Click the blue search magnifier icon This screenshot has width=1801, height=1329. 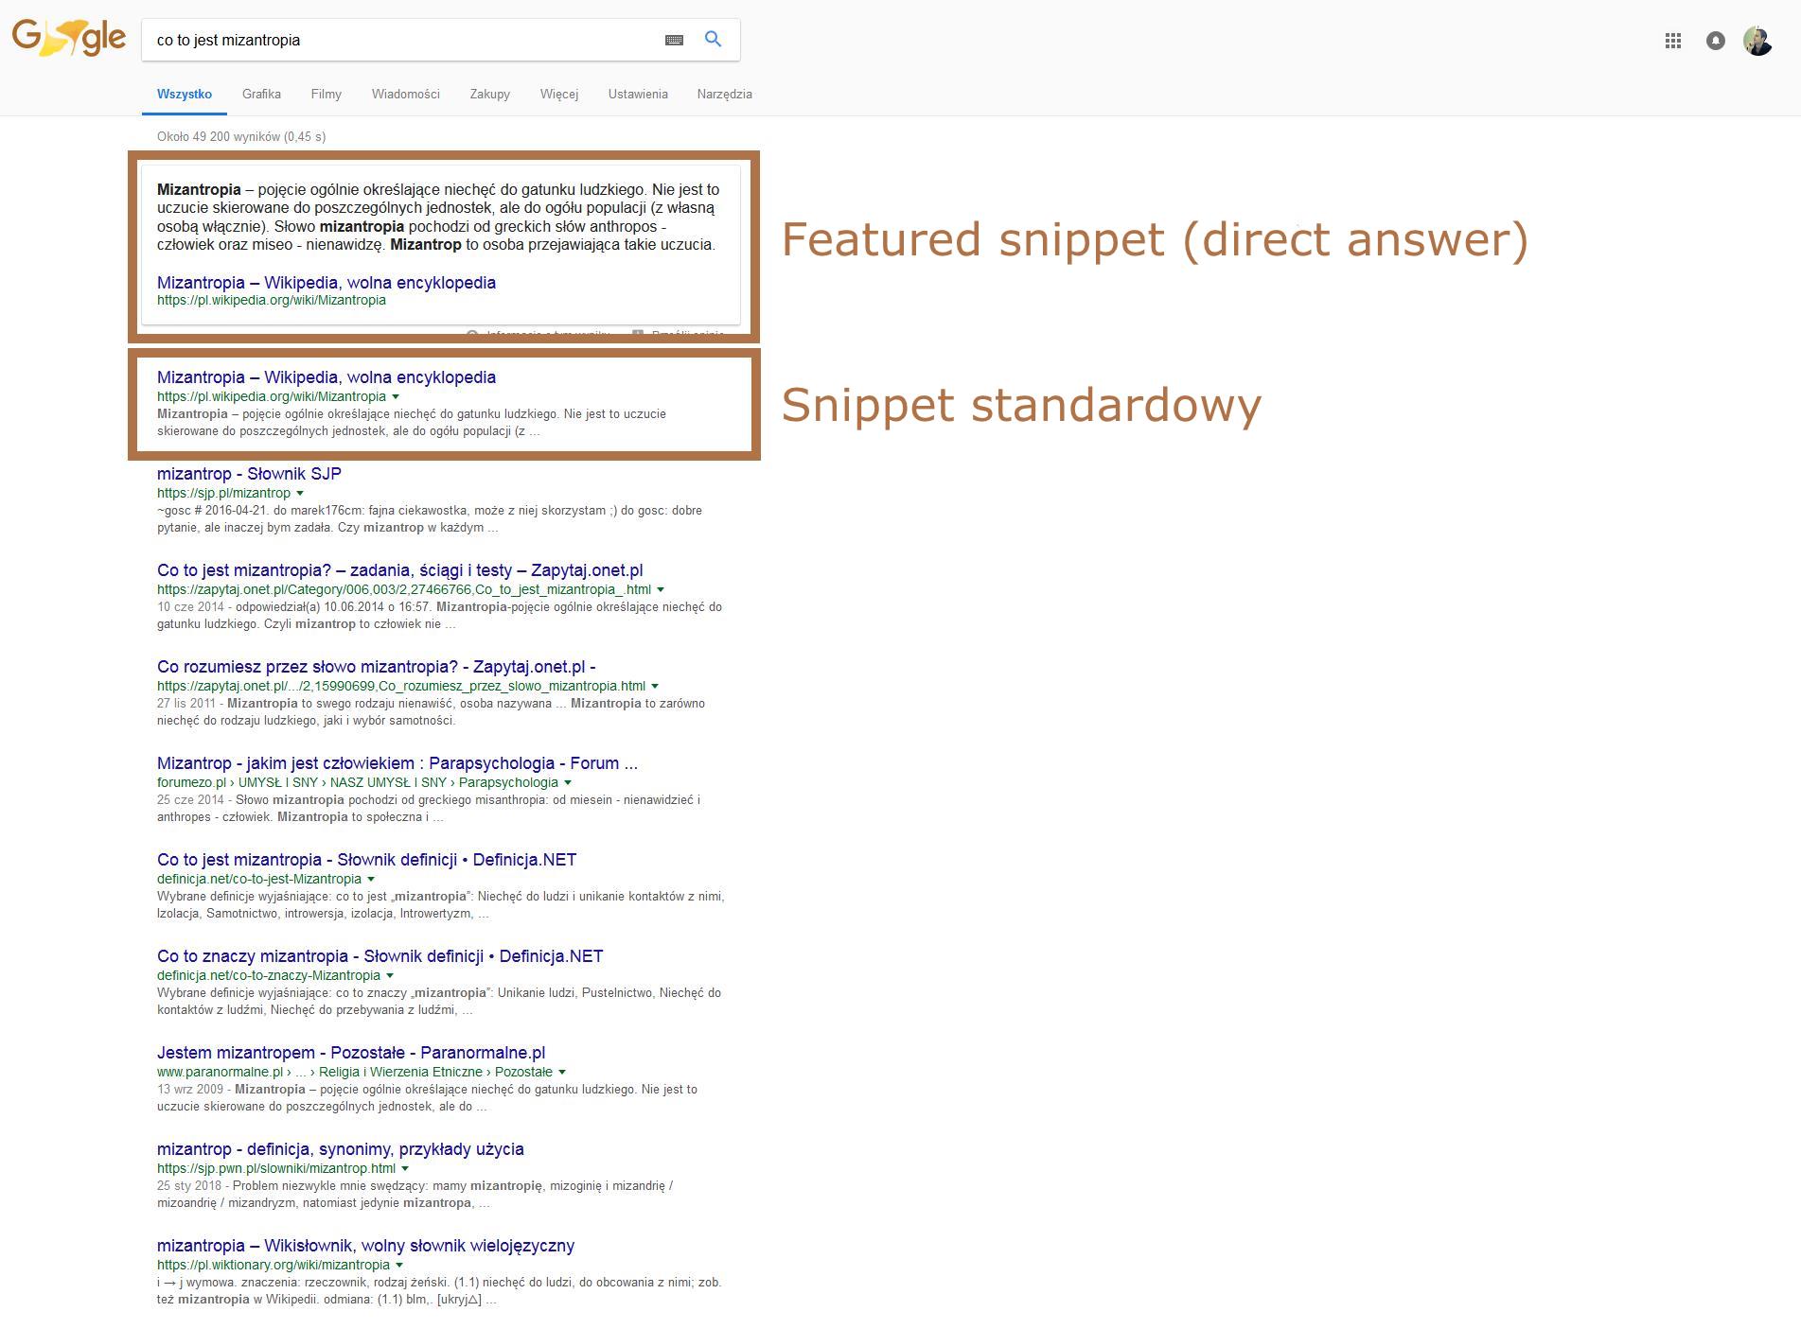click(x=714, y=39)
